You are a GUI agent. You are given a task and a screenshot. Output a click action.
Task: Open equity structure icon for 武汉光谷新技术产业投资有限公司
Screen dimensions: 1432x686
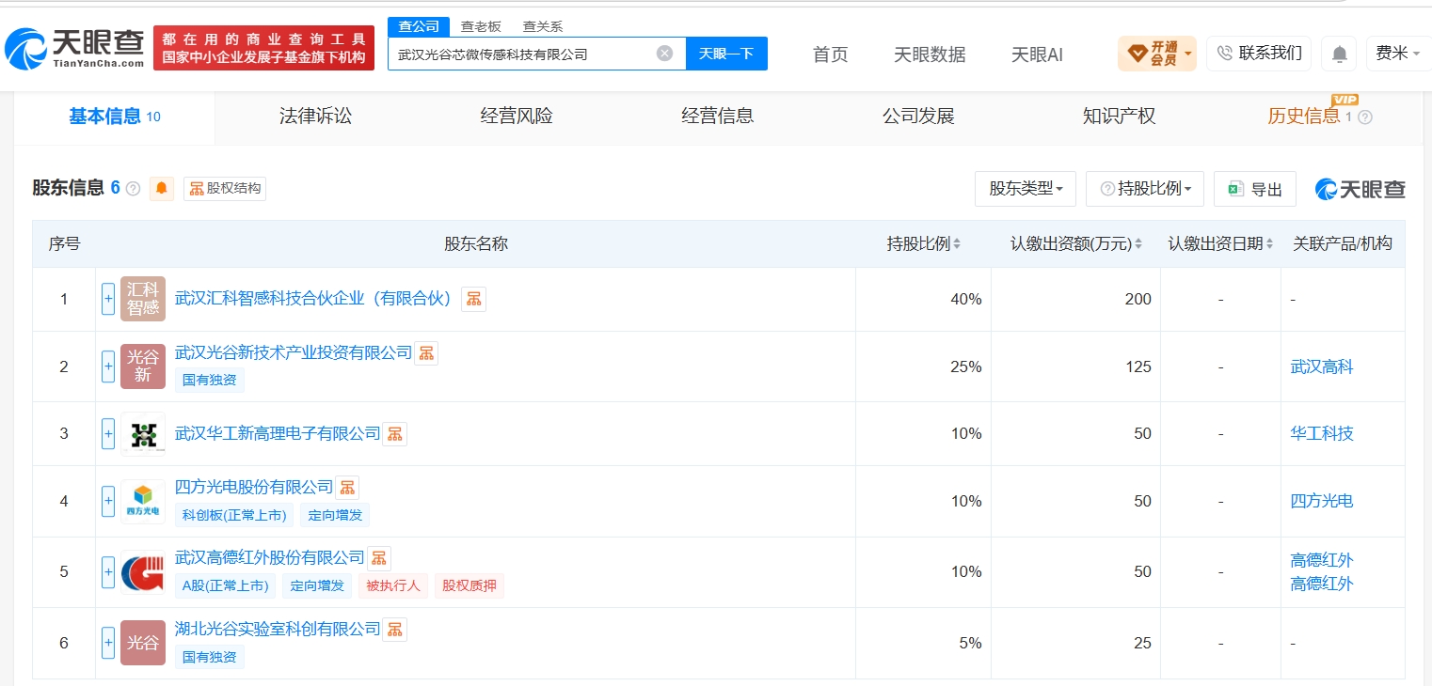click(x=426, y=353)
